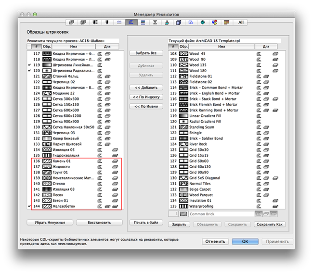Confirm with the OK button

coord(245,241)
